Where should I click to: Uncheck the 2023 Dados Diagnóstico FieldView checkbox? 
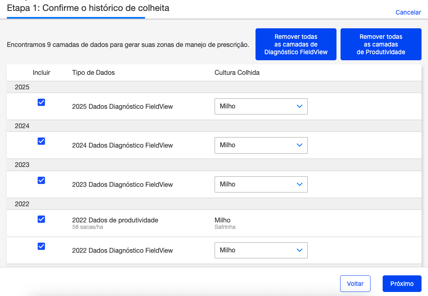tap(41, 180)
